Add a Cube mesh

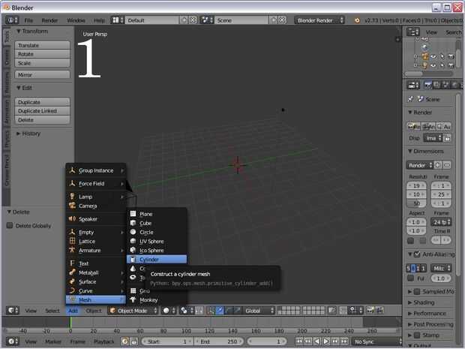pyautogui.click(x=157, y=223)
